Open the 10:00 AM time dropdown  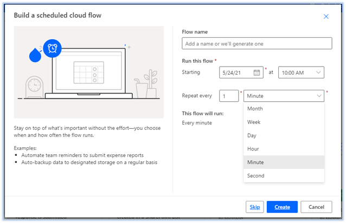tap(301, 73)
